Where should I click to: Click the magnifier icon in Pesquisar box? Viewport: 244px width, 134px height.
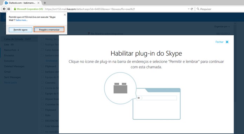tap(198, 9)
